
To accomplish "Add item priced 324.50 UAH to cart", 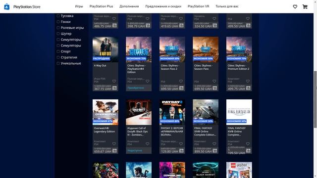I will pos(214,26).
